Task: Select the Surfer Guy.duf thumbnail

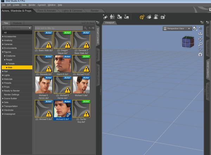Action: 81,109
